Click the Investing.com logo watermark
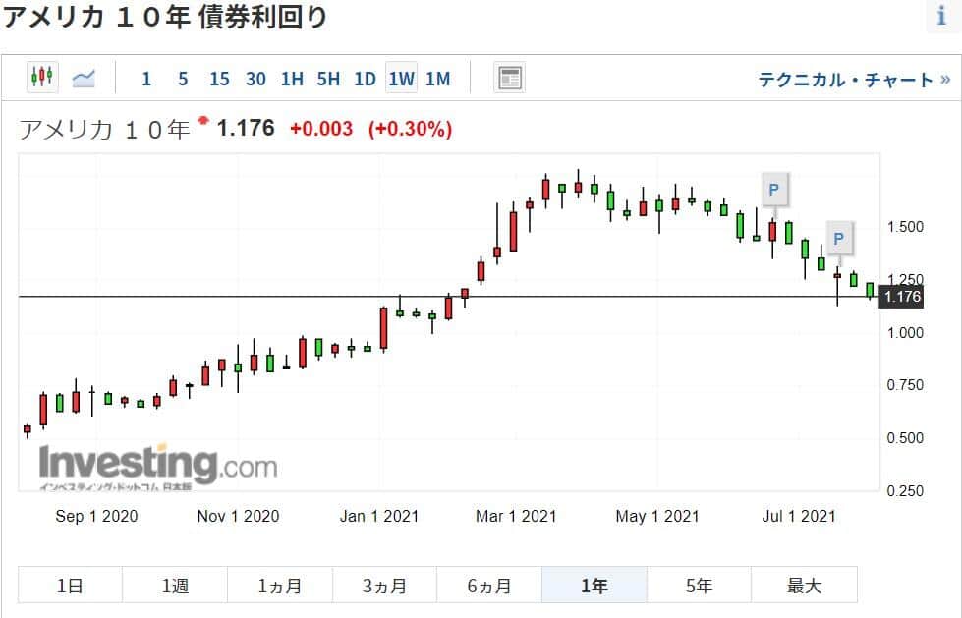The height and width of the screenshot is (618, 962). [157, 466]
